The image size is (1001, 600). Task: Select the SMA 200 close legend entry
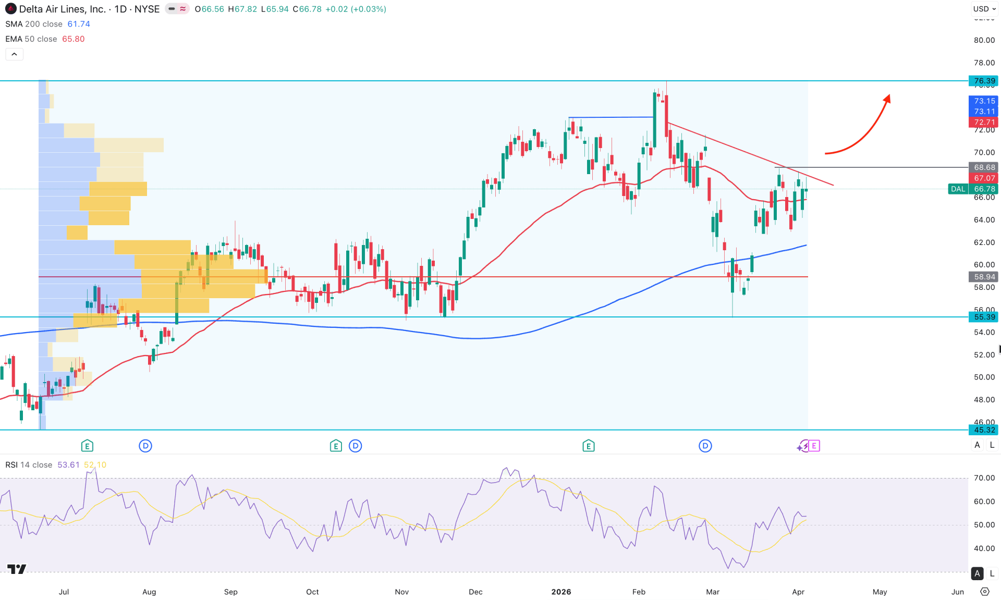pyautogui.click(x=33, y=24)
